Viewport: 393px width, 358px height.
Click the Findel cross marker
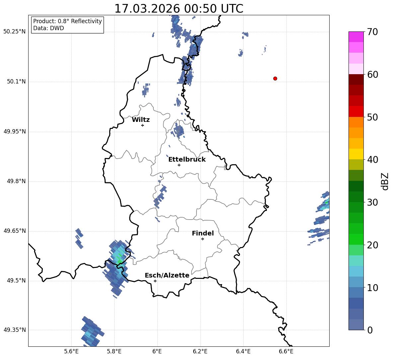202,239
